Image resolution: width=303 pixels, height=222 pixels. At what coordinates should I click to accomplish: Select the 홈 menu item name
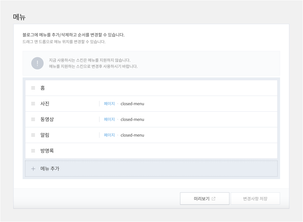pos(43,88)
